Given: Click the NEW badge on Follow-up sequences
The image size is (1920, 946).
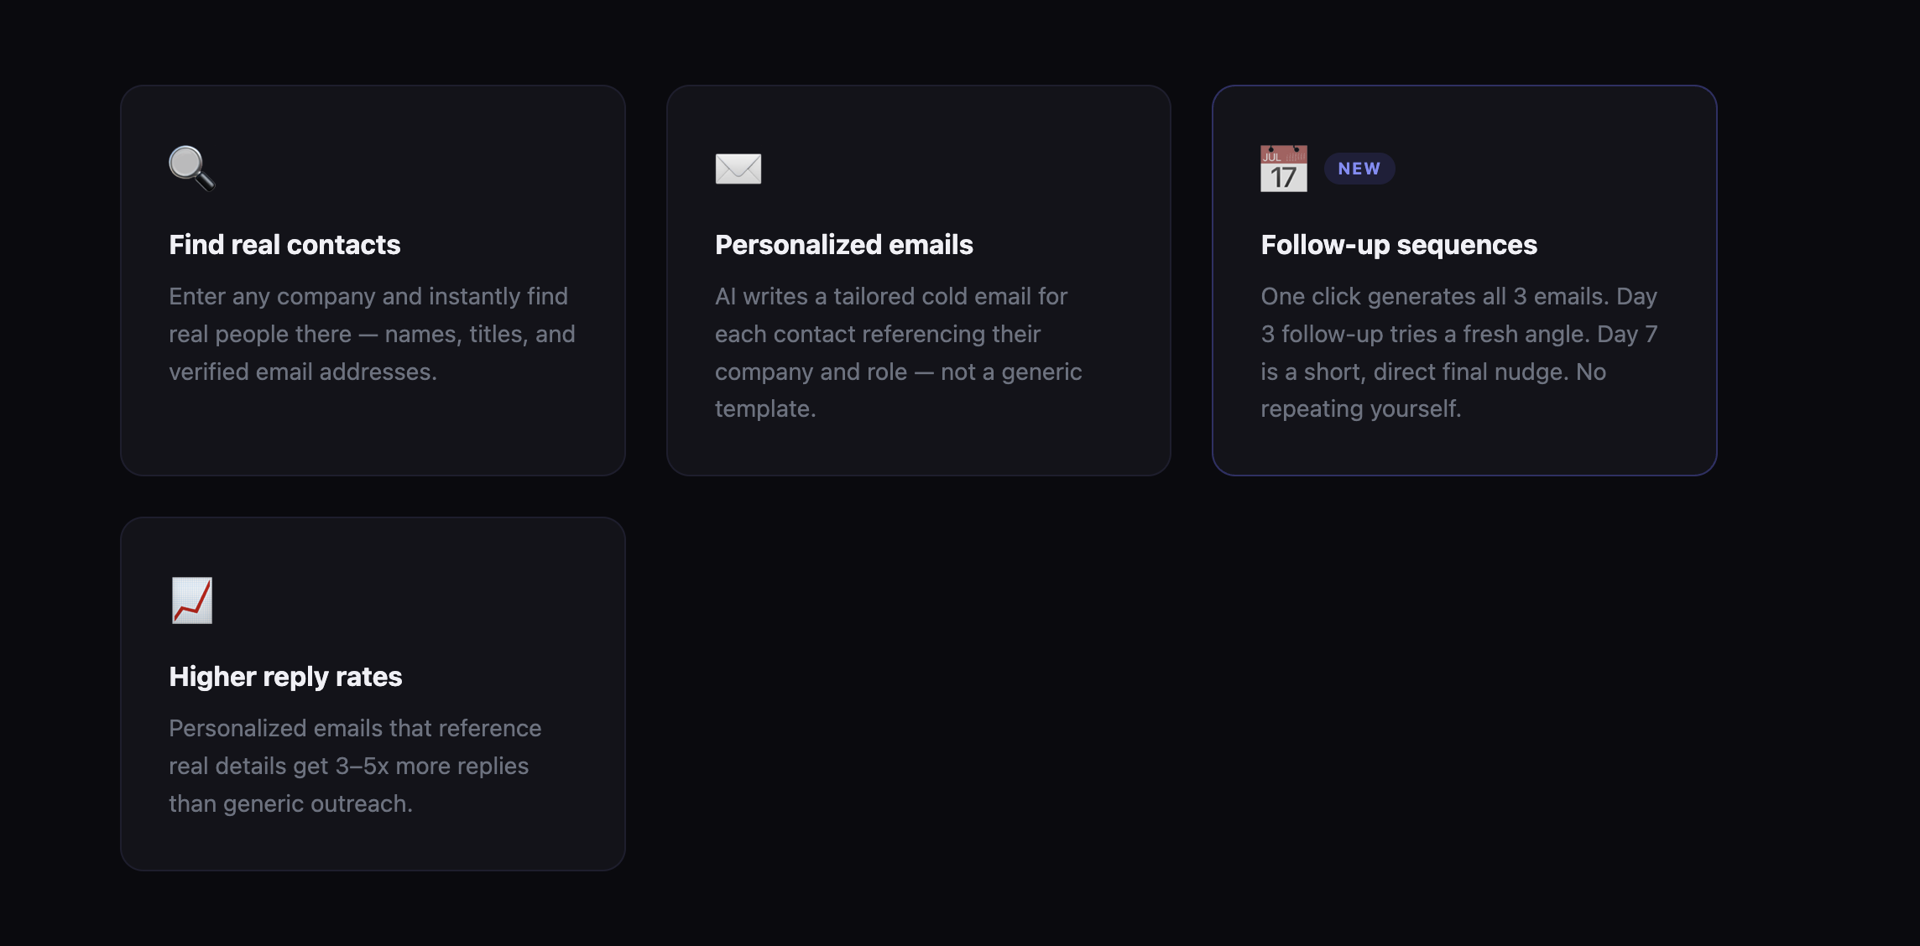Looking at the screenshot, I should 1359,168.
